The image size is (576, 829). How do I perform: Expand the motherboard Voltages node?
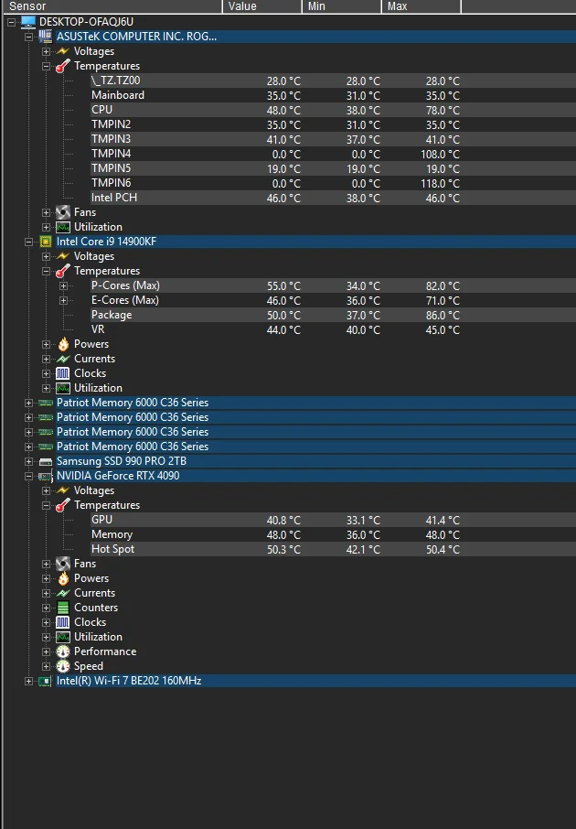coord(46,52)
